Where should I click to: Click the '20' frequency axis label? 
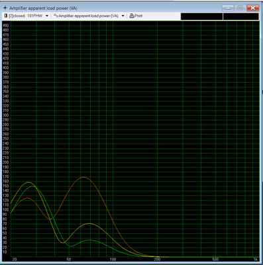15,260
